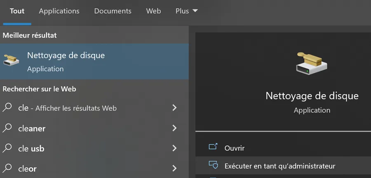The width and height of the screenshot is (371, 178).
Task: Click the administrator shield icon
Action: [213, 164]
